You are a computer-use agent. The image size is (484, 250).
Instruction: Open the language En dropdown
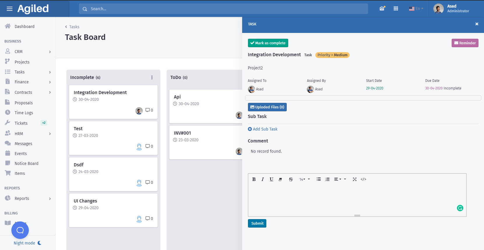[416, 9]
